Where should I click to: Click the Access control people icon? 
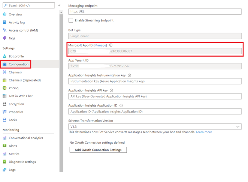(x=4, y=30)
